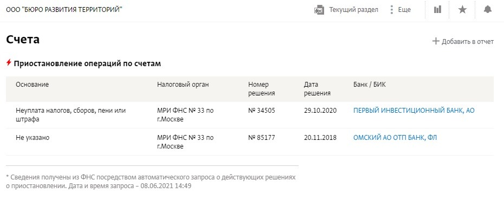Image resolution: width=504 pixels, height=199 pixels.
Task: Open ОМСКИЙ АО ОТП БАНК, ФЛ link
Action: point(395,138)
